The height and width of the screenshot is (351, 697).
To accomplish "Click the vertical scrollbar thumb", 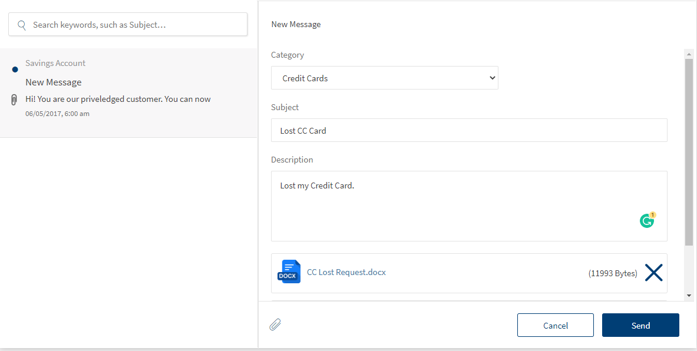I will click(x=689, y=152).
